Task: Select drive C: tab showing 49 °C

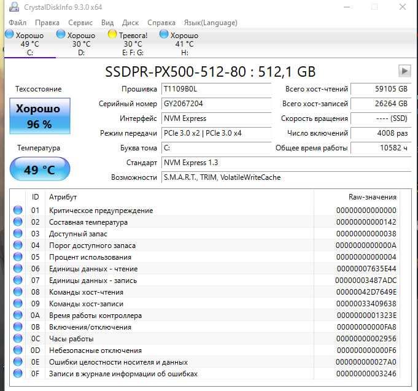Action: 30,43
